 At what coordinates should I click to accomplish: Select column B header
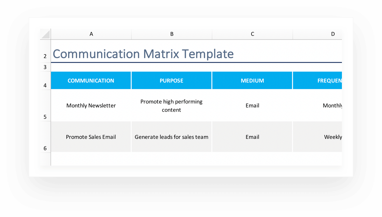[x=172, y=34]
